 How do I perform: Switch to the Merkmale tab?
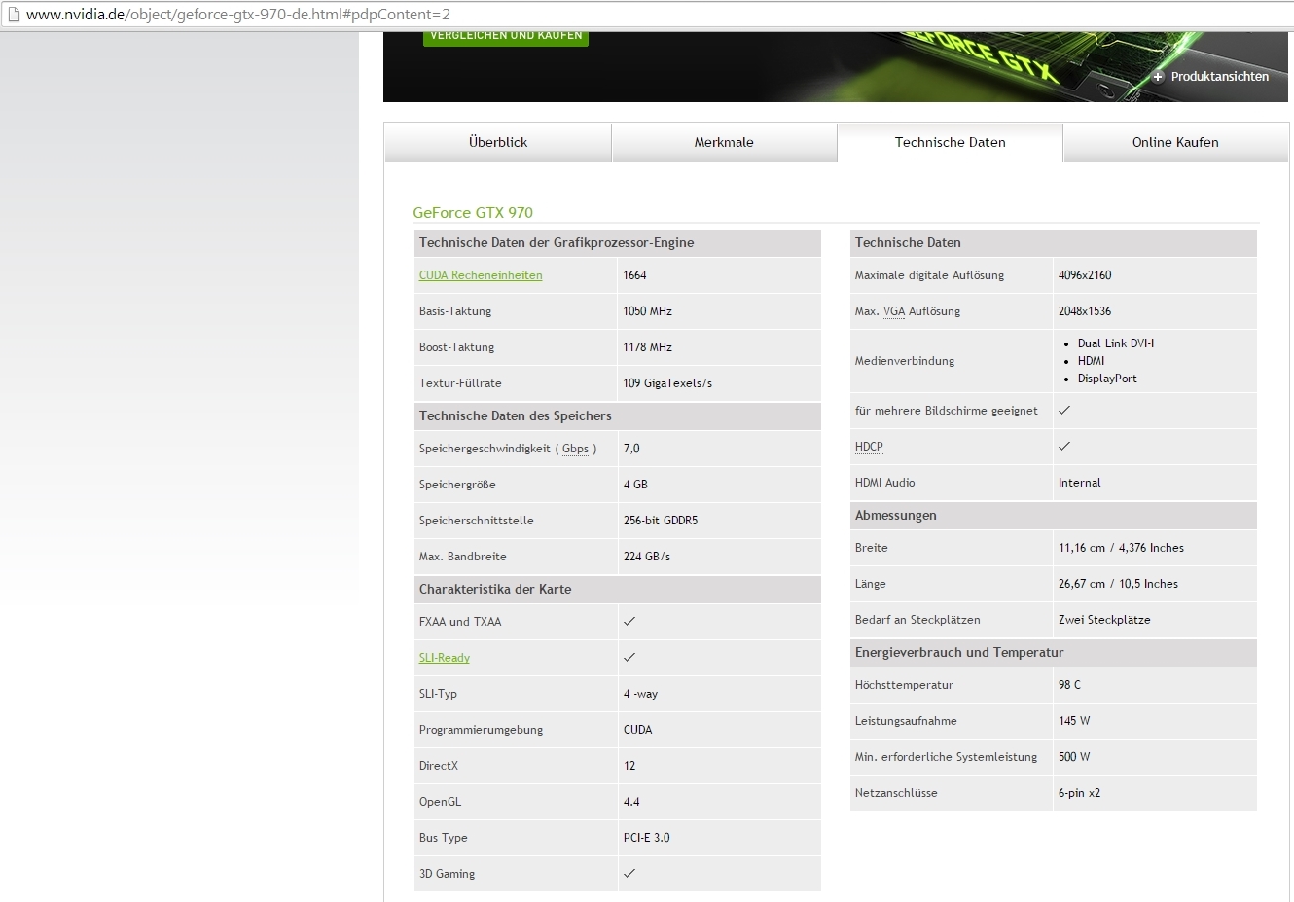[724, 142]
